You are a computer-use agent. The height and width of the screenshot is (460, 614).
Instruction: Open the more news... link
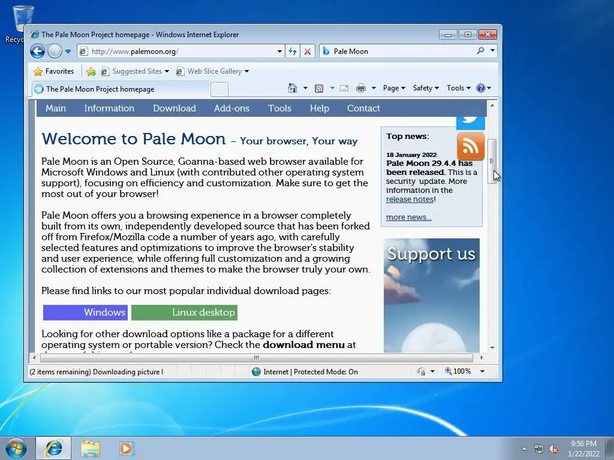(x=409, y=217)
